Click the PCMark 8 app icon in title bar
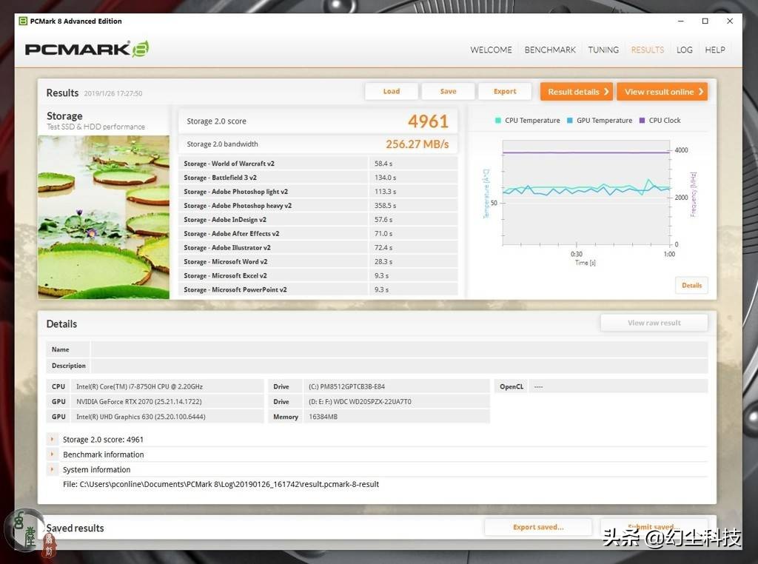758x564 pixels. (23, 21)
